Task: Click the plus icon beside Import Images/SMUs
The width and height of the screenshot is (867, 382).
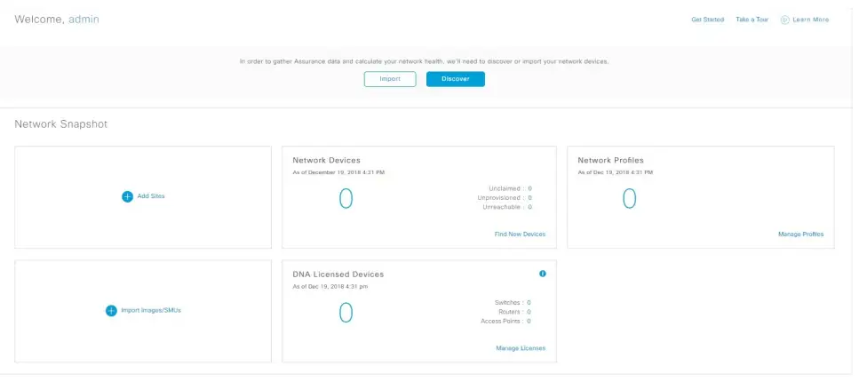Action: click(x=111, y=311)
